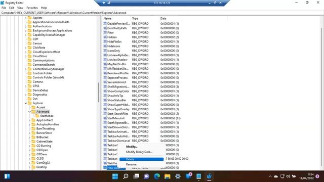Pin the remote desktop connection bar
Screen dimensions: 324x182
point(104,3)
